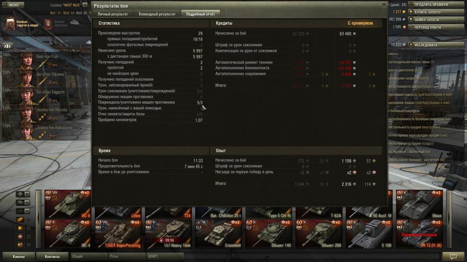The image size is (467, 262).
Task: Expand the server WOT RU2 dropdown
Action: (84, 5)
